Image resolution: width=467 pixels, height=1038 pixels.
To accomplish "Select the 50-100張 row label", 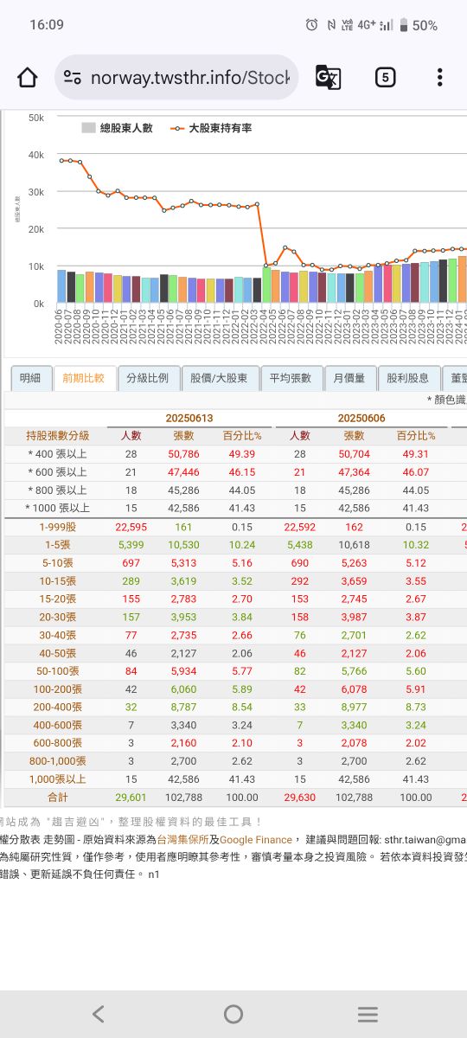I will coord(56,671).
